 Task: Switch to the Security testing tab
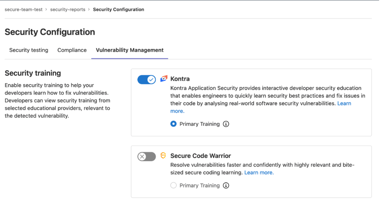pos(29,50)
